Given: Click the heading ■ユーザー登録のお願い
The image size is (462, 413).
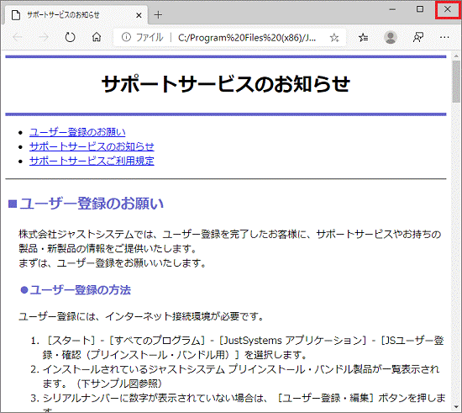Looking at the screenshot, I should (86, 204).
